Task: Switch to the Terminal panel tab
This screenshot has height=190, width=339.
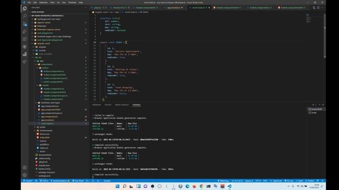Action: click(137, 105)
